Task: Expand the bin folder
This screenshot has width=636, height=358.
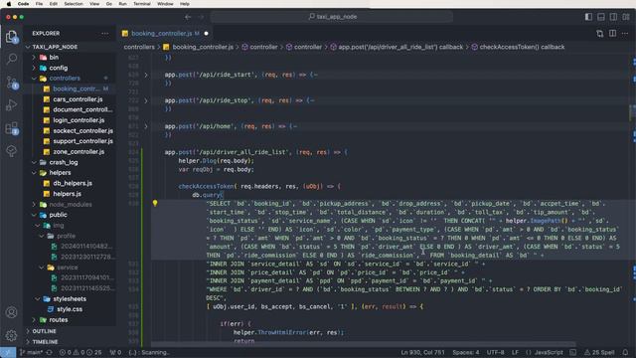Action: 54,58
